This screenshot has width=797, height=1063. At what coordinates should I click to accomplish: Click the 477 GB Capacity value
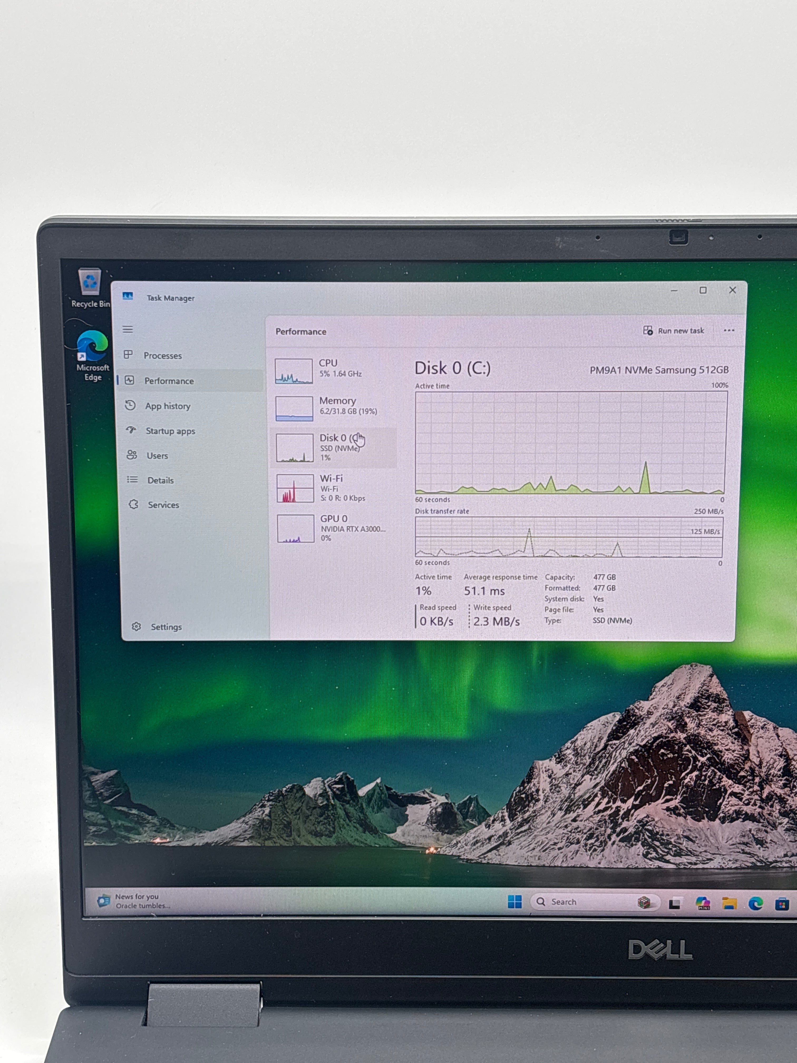(x=604, y=577)
